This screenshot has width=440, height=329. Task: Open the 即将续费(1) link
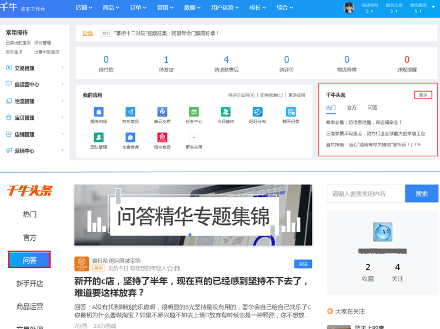(x=271, y=95)
